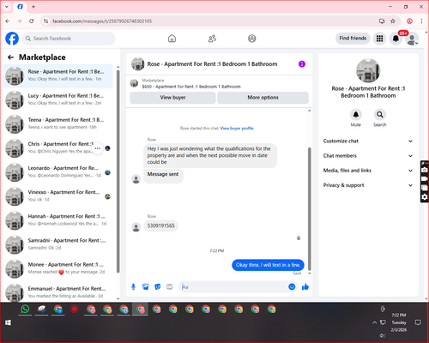Expand Chat members section
Image resolution: width=429 pixels, height=343 pixels.
(368, 156)
